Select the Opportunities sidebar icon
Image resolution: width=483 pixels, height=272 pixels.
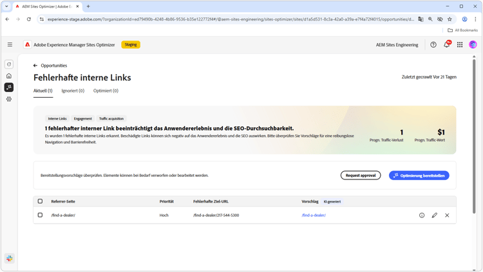9,87
